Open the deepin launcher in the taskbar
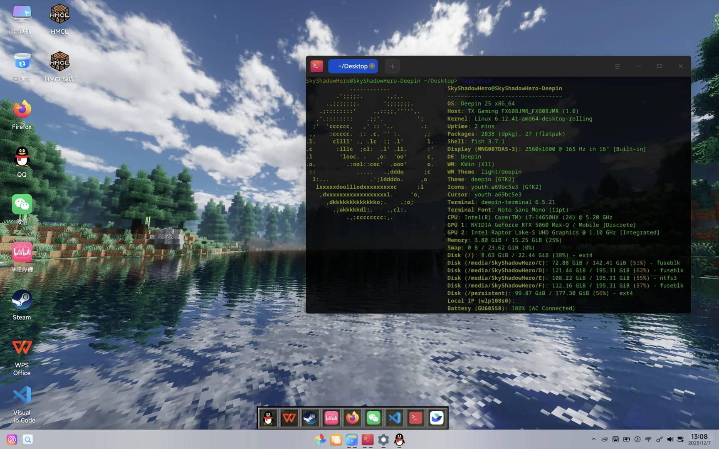This screenshot has width=719, height=449. (320, 440)
